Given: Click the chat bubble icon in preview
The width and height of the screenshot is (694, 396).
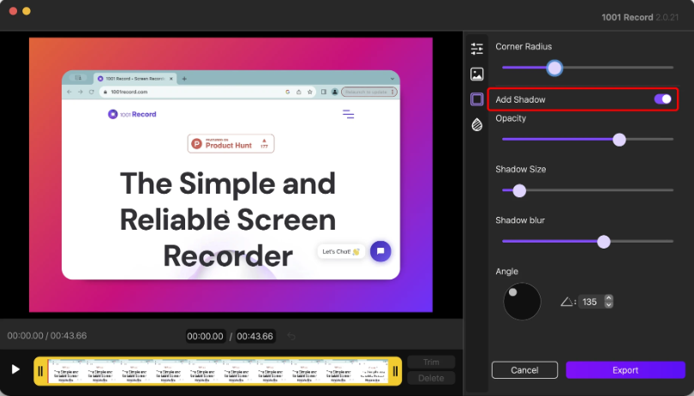Looking at the screenshot, I should (380, 251).
